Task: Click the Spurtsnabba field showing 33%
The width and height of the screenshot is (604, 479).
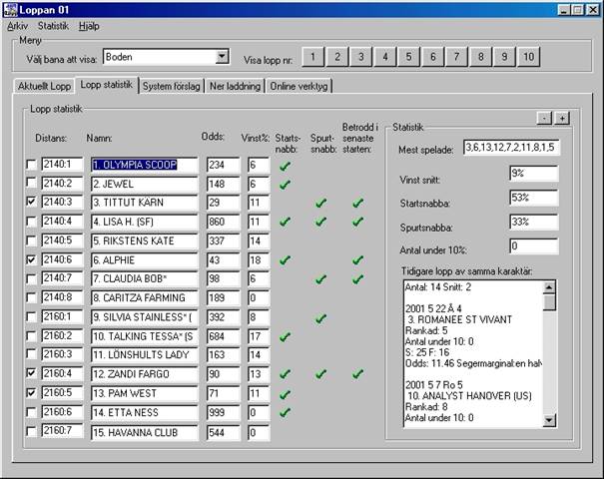Action: click(534, 223)
